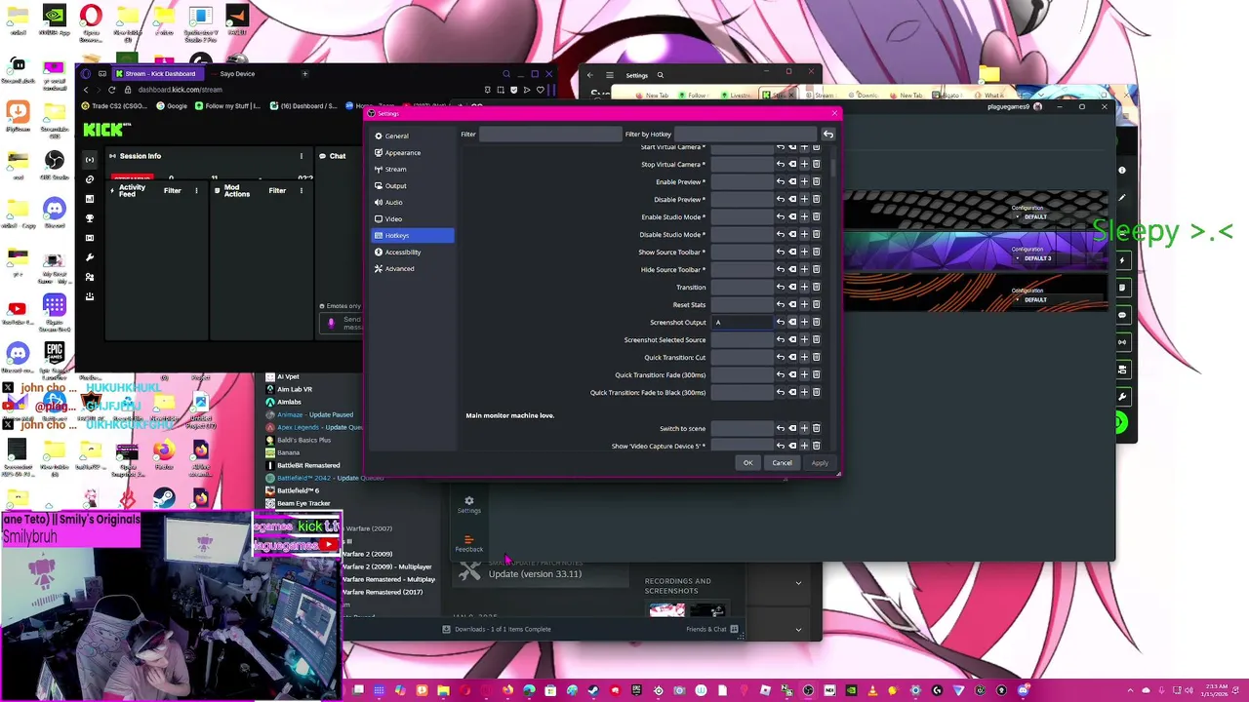The width and height of the screenshot is (1249, 702).
Task: Open Friends & Chat in Steam
Action: click(x=711, y=629)
